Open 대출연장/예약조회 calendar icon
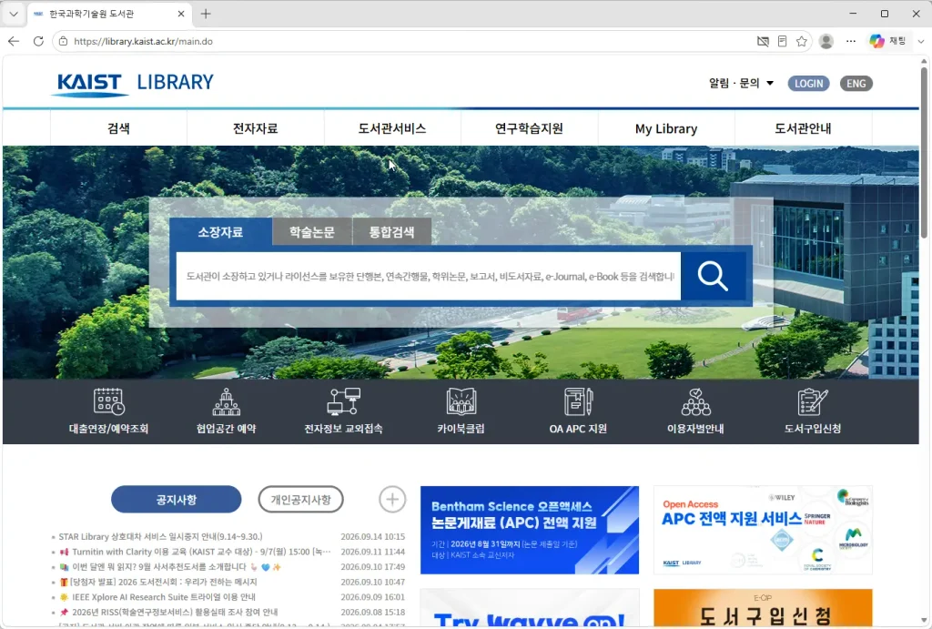Viewport: 932px width, 629px height. pos(109,402)
